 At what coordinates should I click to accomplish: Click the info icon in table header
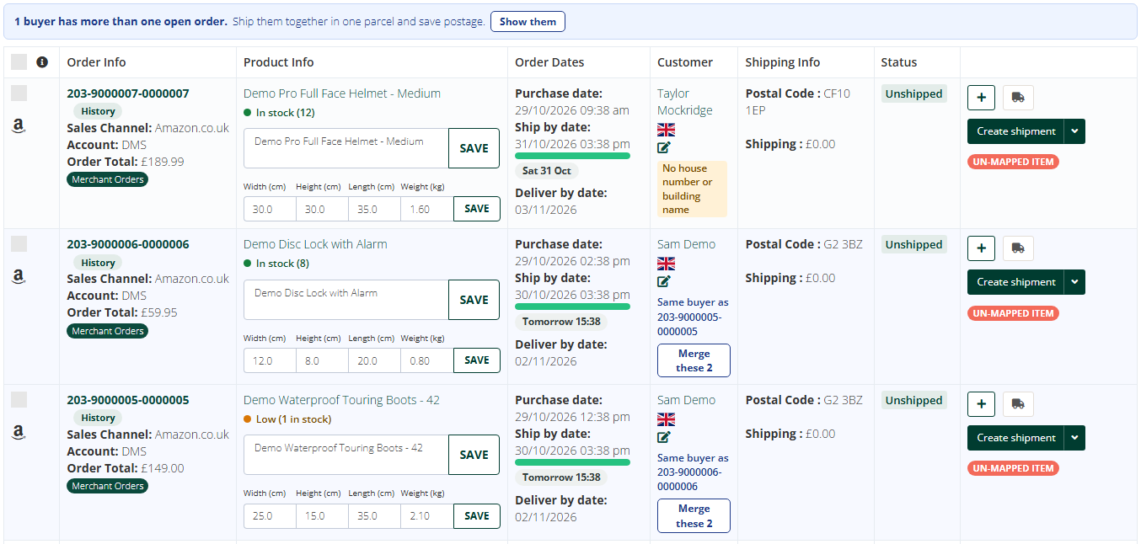pos(42,62)
